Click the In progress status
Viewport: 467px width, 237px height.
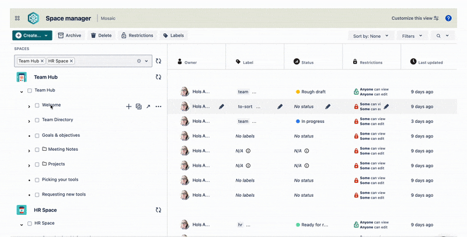click(x=310, y=121)
